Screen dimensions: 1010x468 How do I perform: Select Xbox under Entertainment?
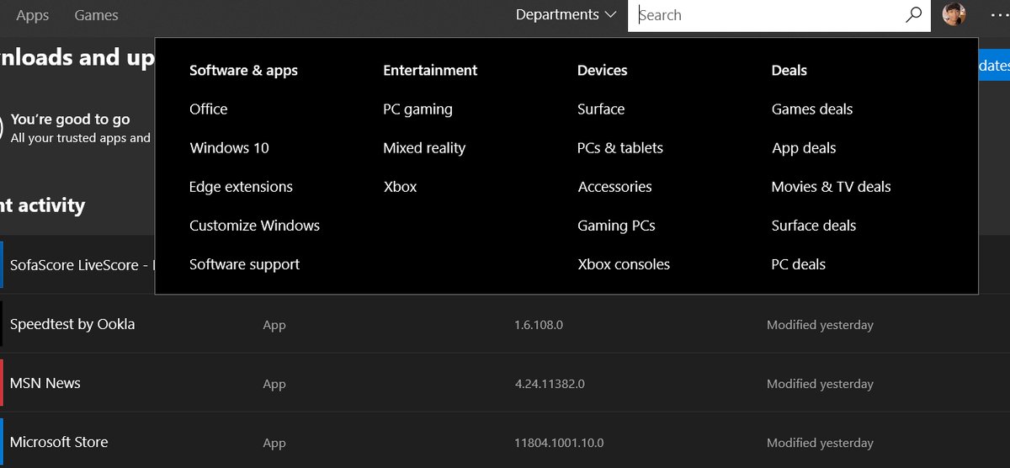(400, 187)
